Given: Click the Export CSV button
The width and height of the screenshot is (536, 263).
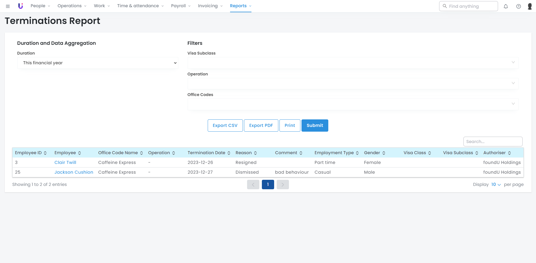Looking at the screenshot, I should pos(225,126).
